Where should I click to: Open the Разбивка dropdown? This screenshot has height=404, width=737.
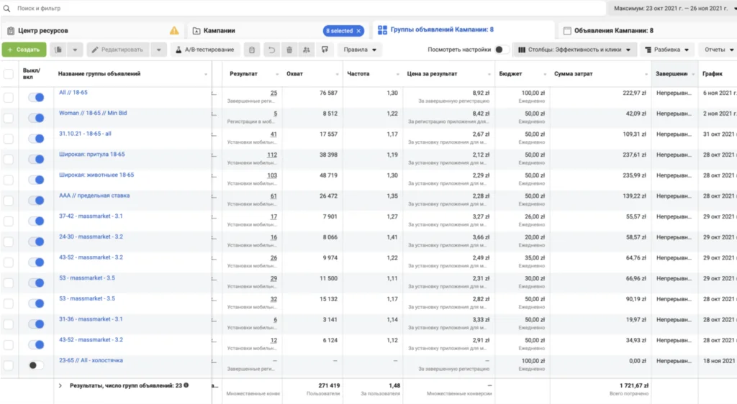pos(667,50)
